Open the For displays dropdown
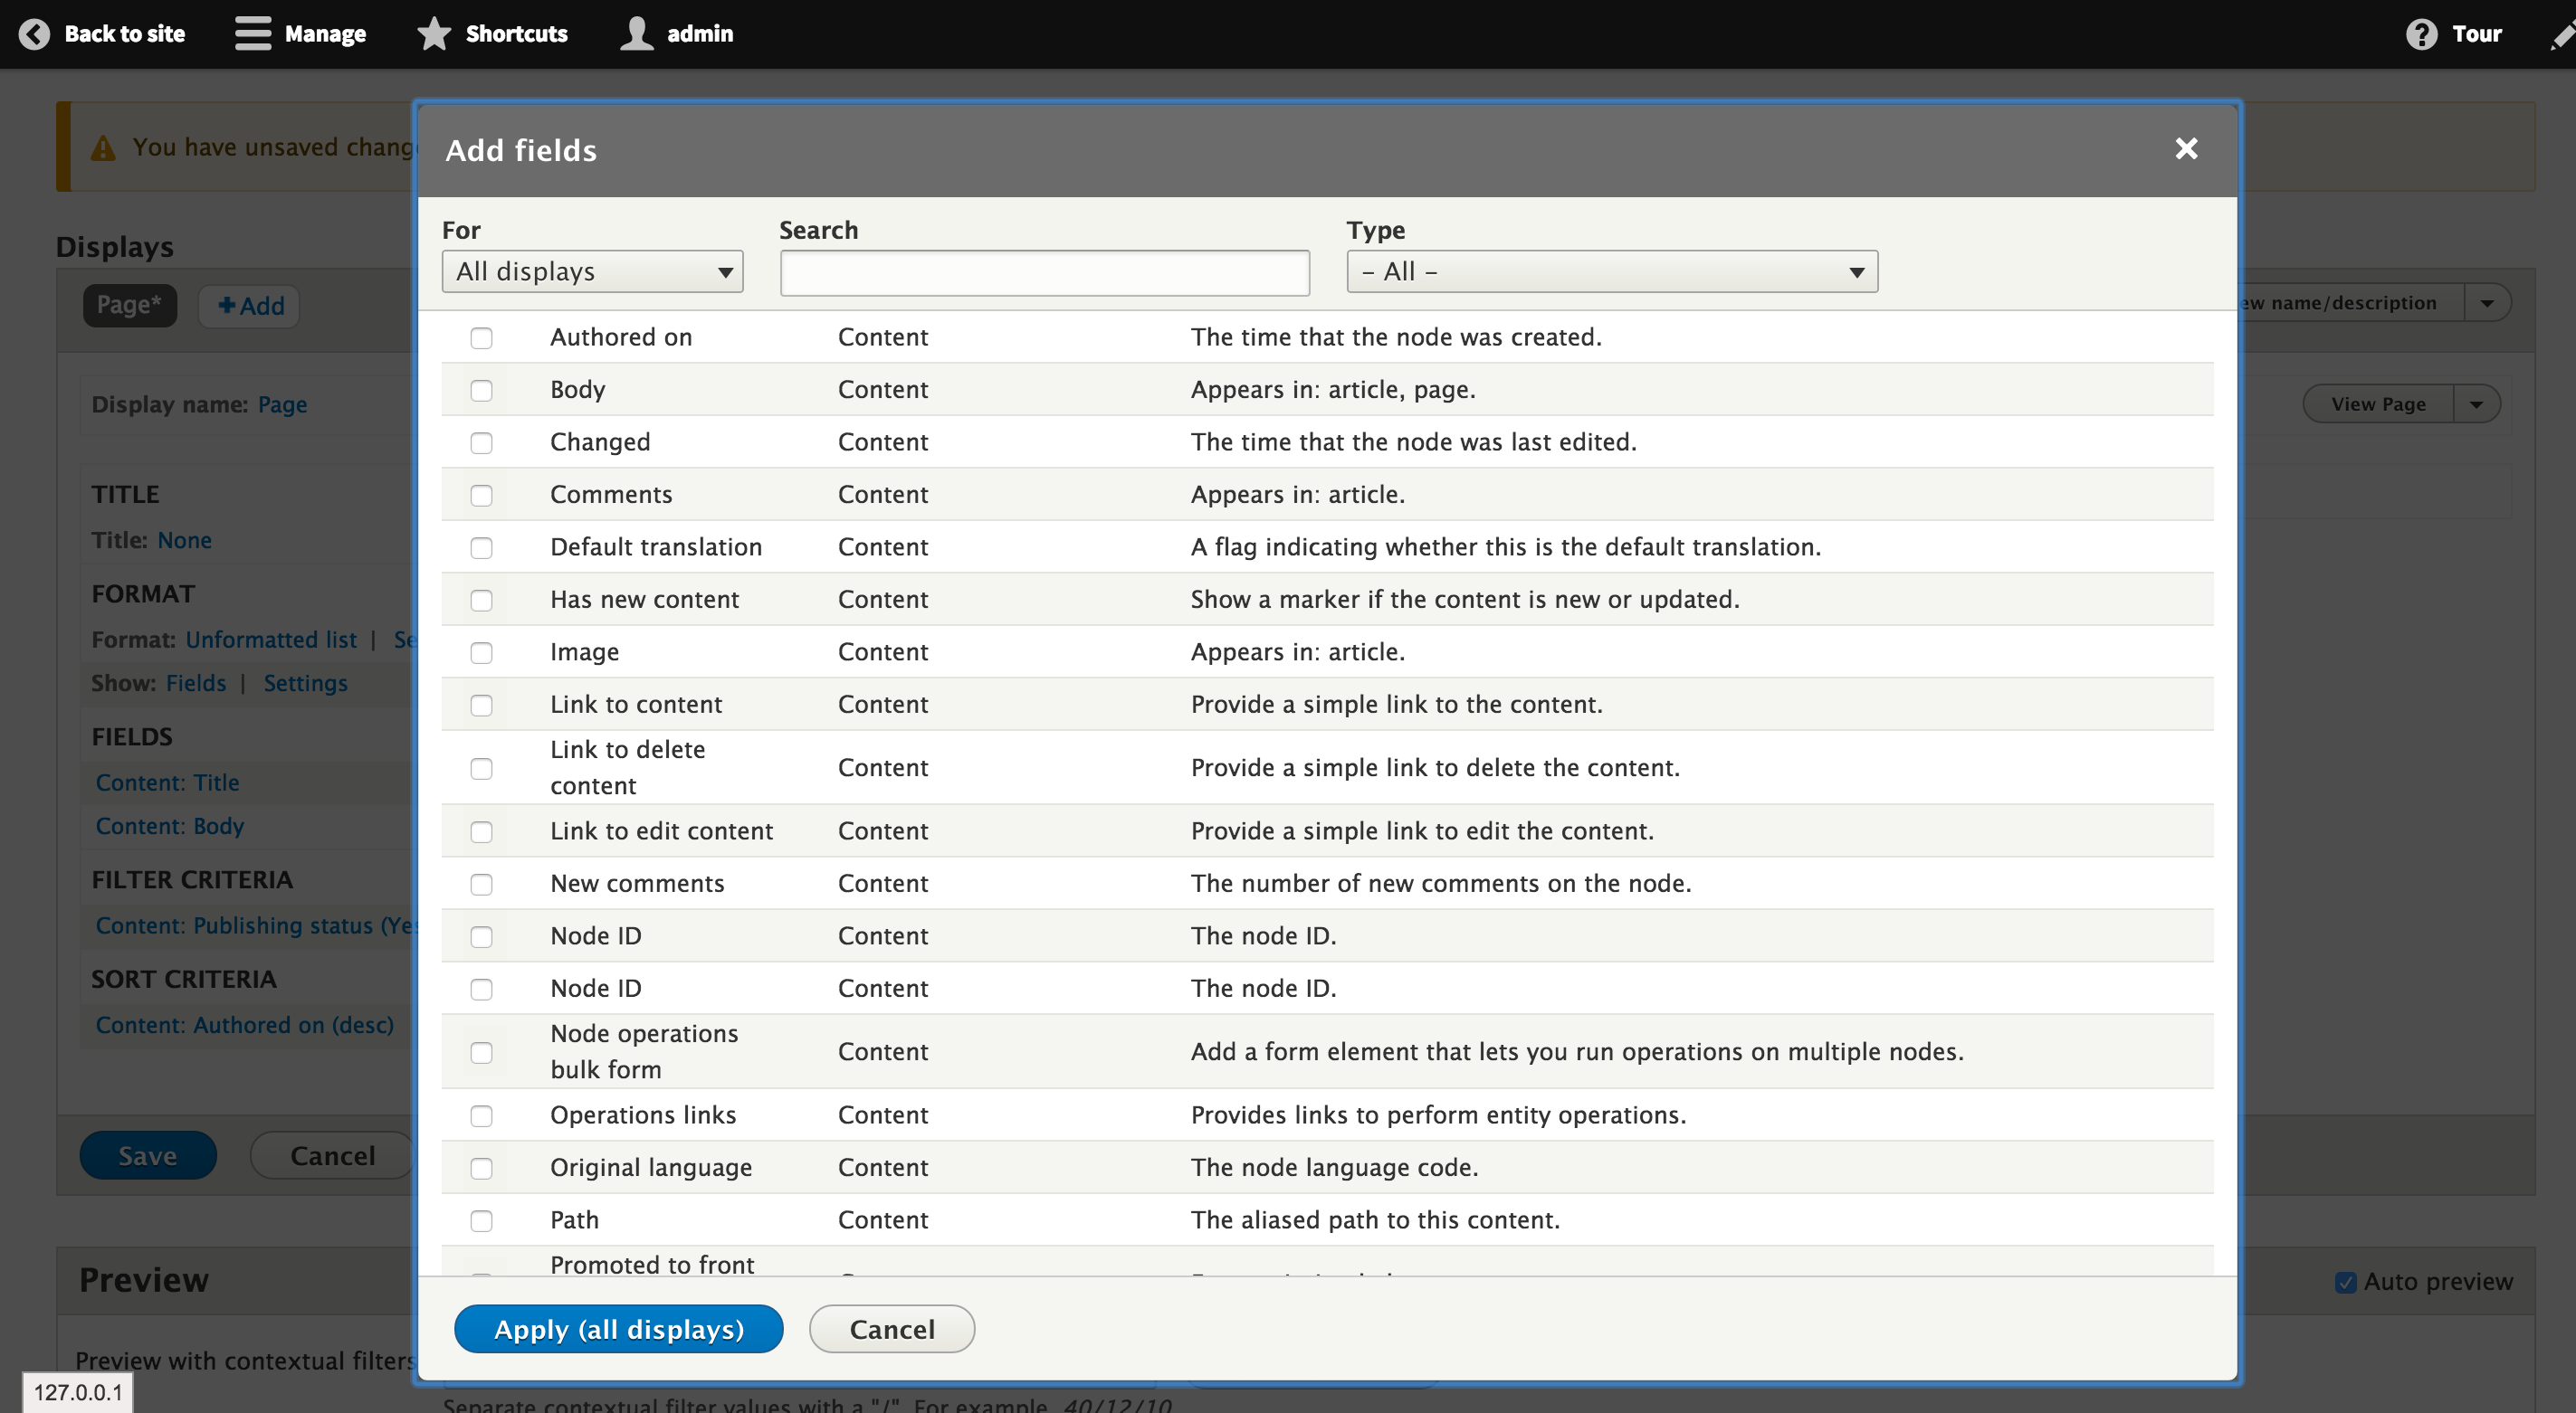The image size is (2576, 1413). 592,271
